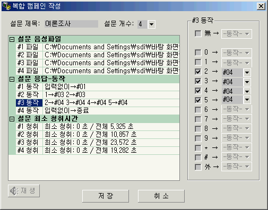
Task: Click the value 1→#03 2→#03
Action: [65, 95]
